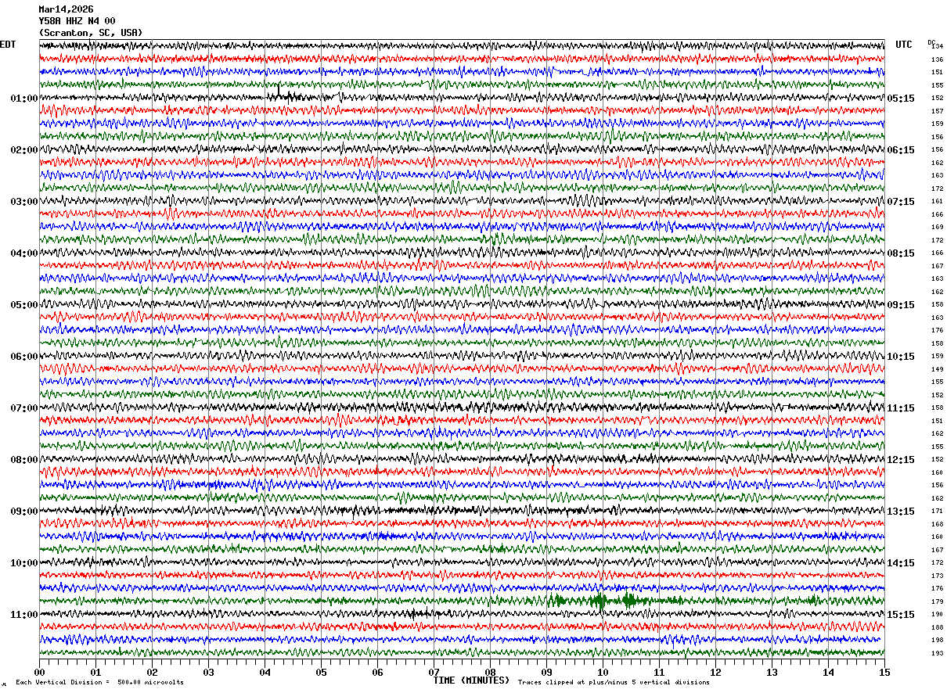Click the DC offset value '179'

click(937, 601)
